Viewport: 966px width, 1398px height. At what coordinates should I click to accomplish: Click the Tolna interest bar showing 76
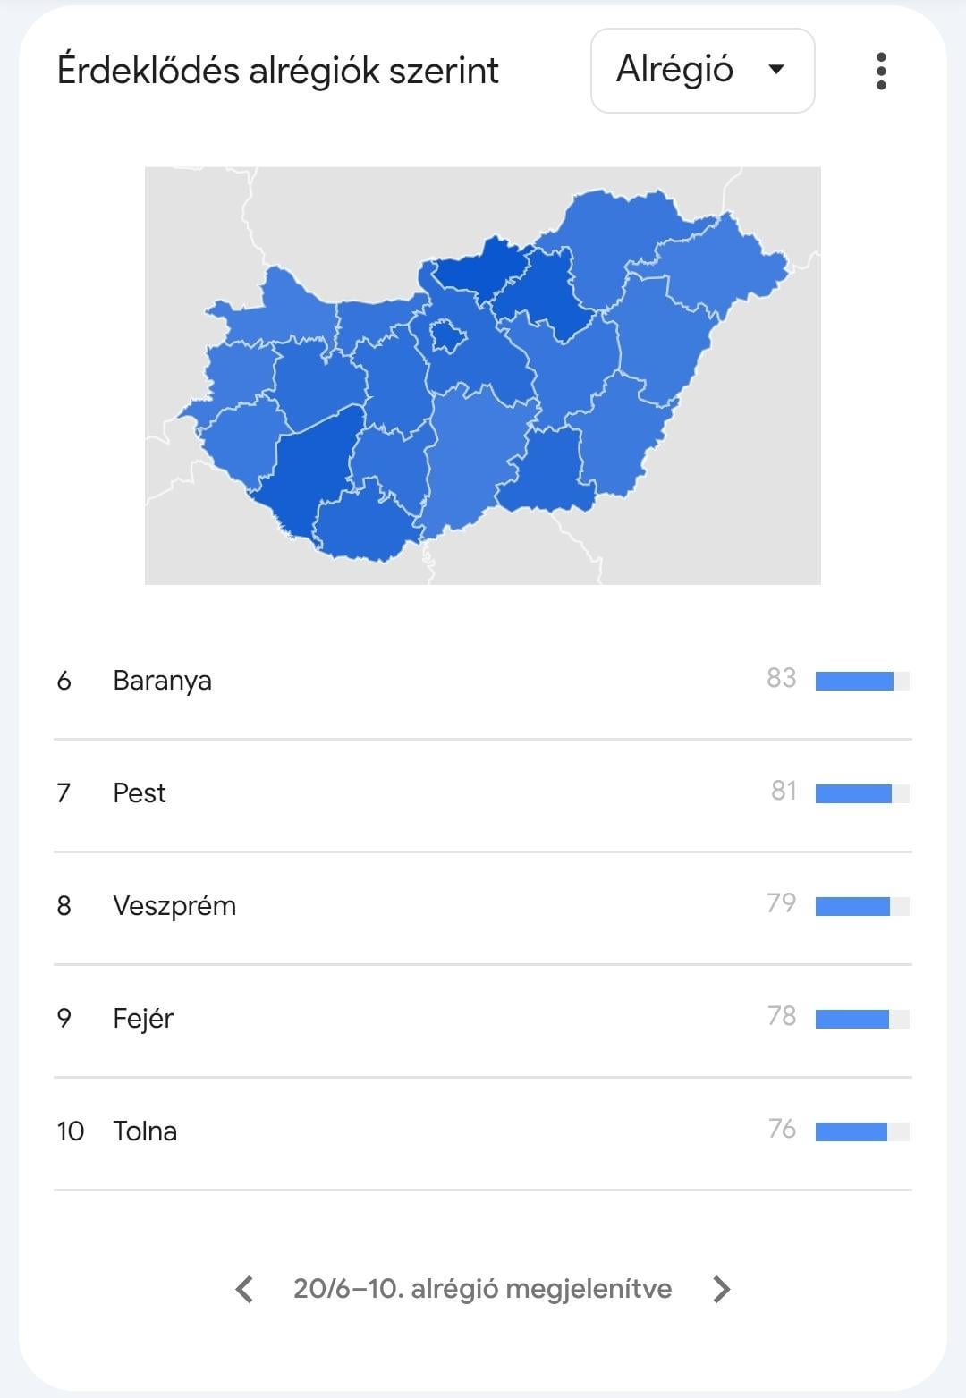[862, 1131]
